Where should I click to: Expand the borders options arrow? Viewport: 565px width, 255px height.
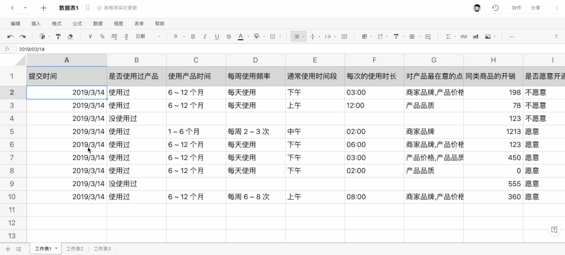pyautogui.click(x=280, y=36)
